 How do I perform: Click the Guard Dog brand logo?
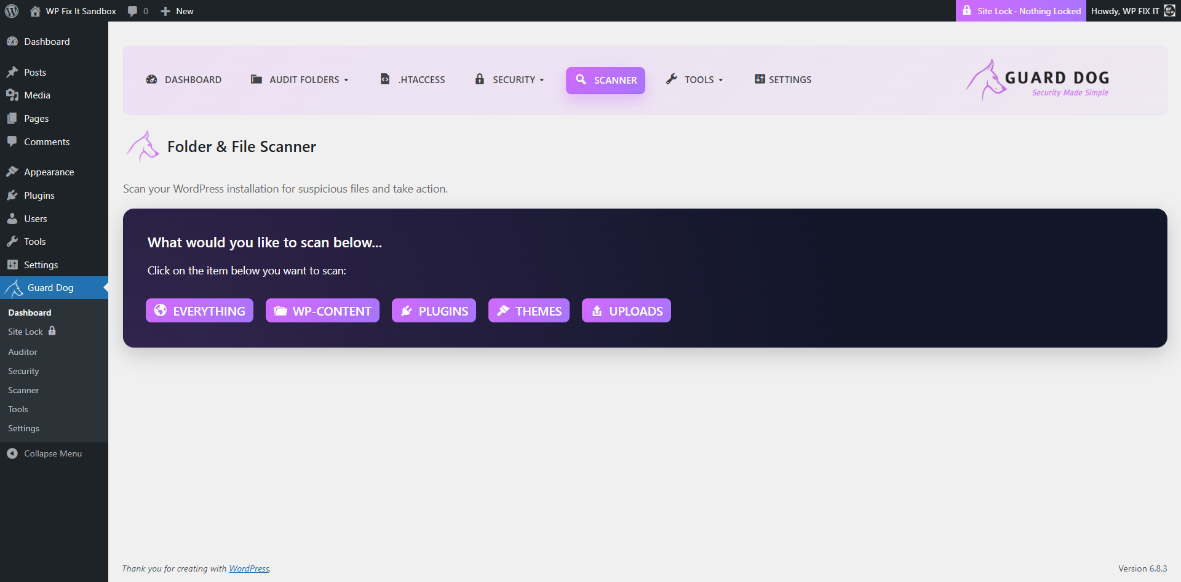click(x=1037, y=80)
